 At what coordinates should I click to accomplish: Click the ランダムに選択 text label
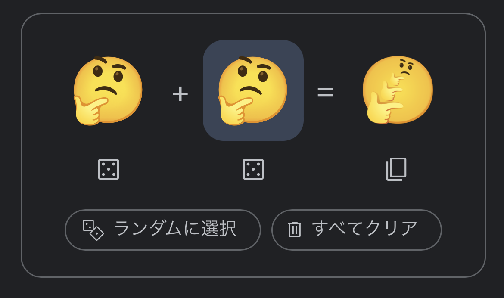(x=174, y=229)
